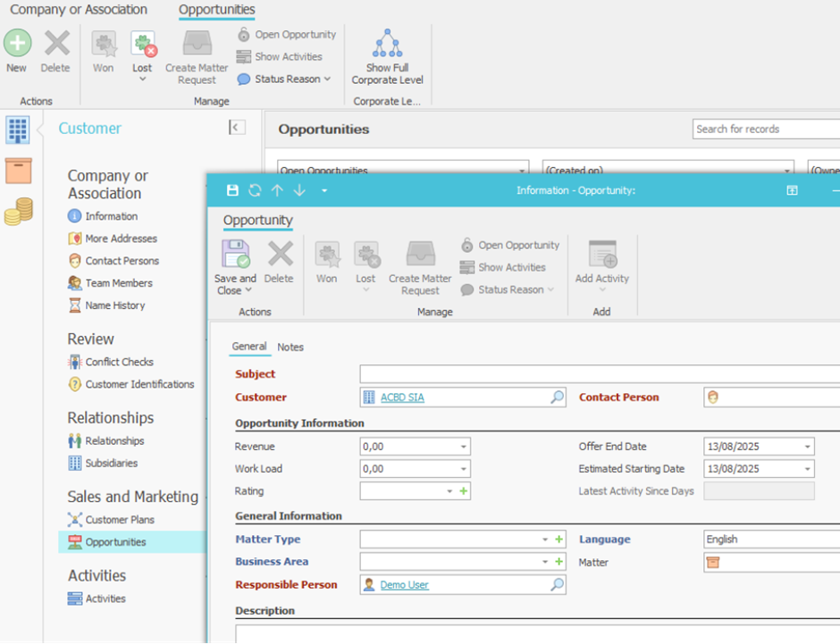Select the Company or Association ribbon tab
The image size is (840, 644).
click(79, 10)
